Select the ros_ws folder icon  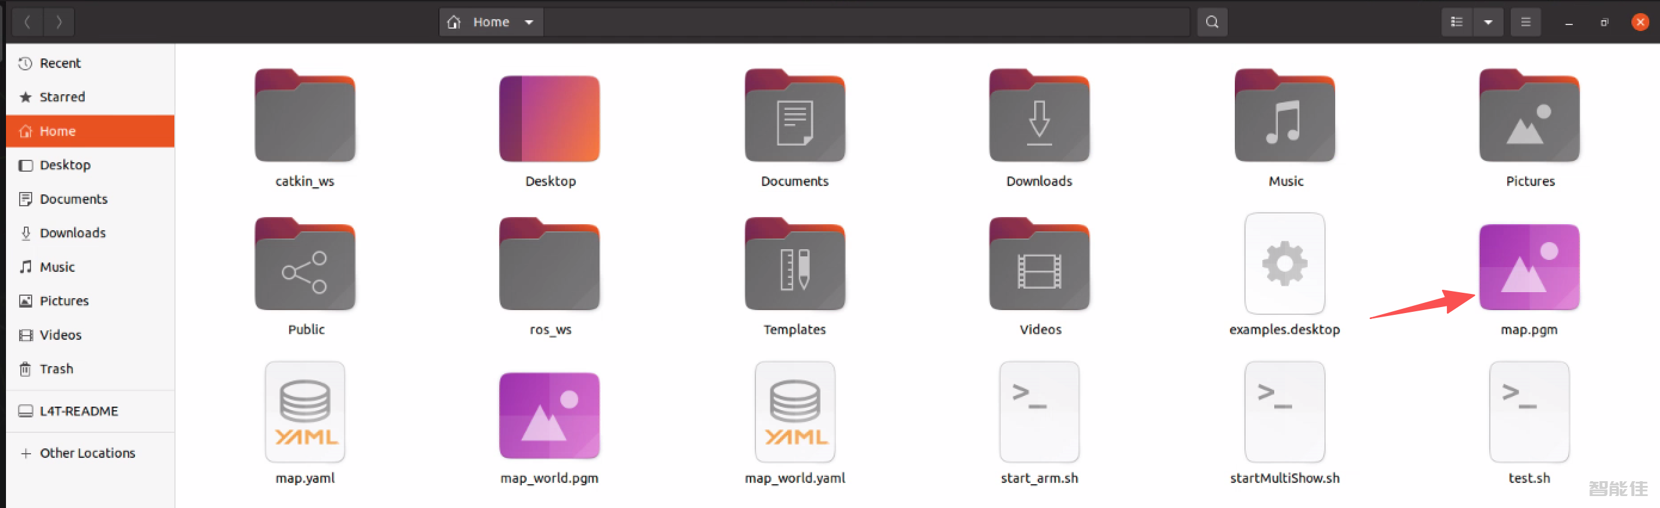click(x=550, y=265)
